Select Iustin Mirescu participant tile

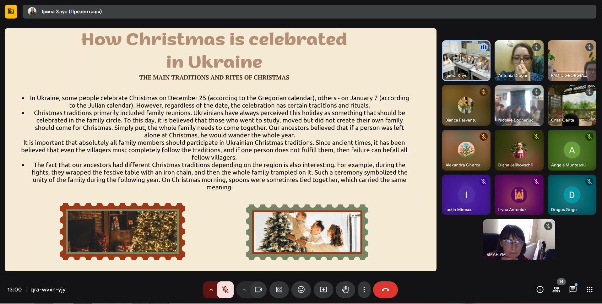[x=466, y=195]
